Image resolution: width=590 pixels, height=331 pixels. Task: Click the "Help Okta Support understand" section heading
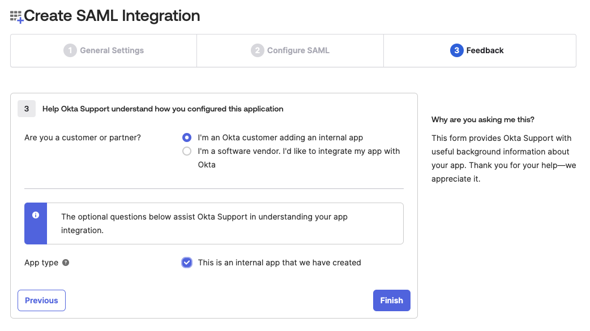163,109
